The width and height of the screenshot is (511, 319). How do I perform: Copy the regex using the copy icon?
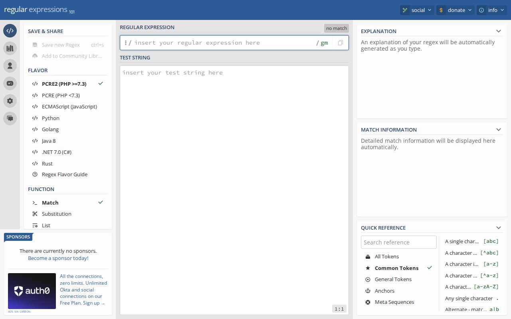340,42
